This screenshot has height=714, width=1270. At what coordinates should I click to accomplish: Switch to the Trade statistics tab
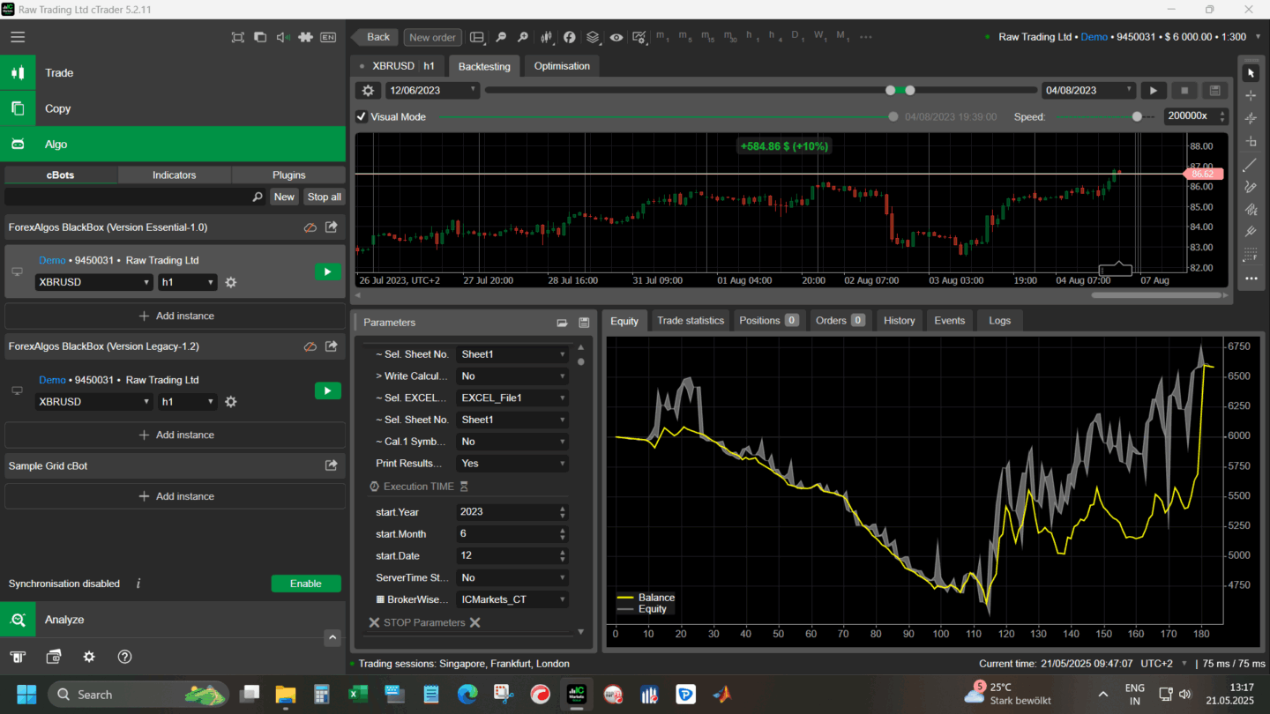(690, 321)
